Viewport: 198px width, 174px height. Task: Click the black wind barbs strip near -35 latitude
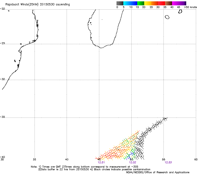pyautogui.click(x=153, y=128)
